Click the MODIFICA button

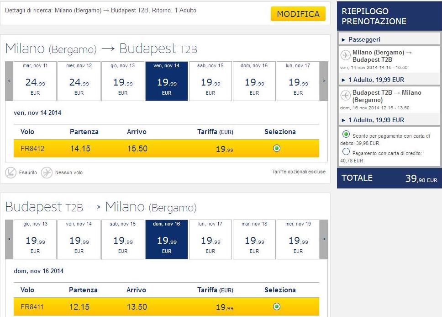[x=298, y=14]
